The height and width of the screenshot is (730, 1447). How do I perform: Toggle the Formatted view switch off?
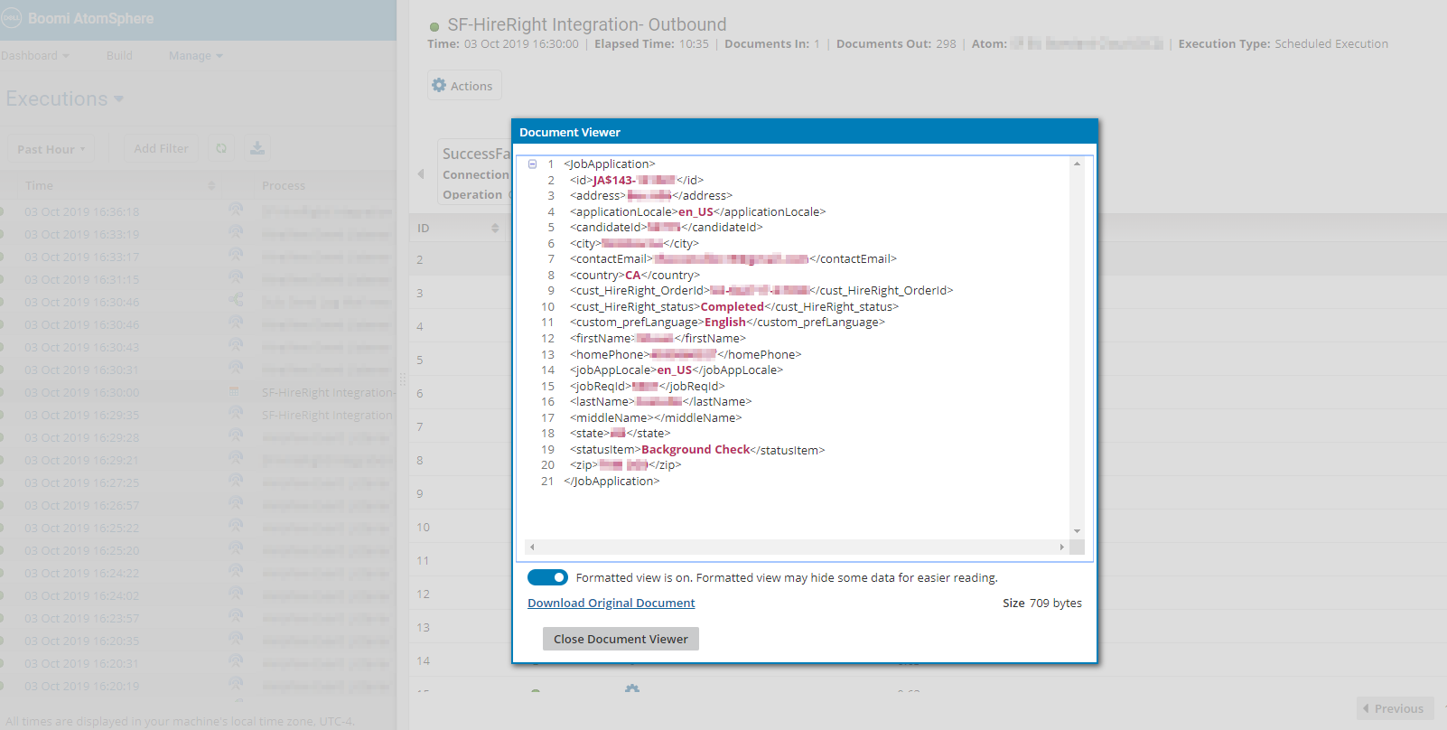(547, 577)
